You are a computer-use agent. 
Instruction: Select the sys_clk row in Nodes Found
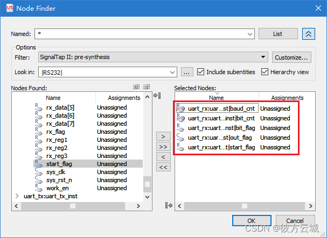[x=88, y=172]
